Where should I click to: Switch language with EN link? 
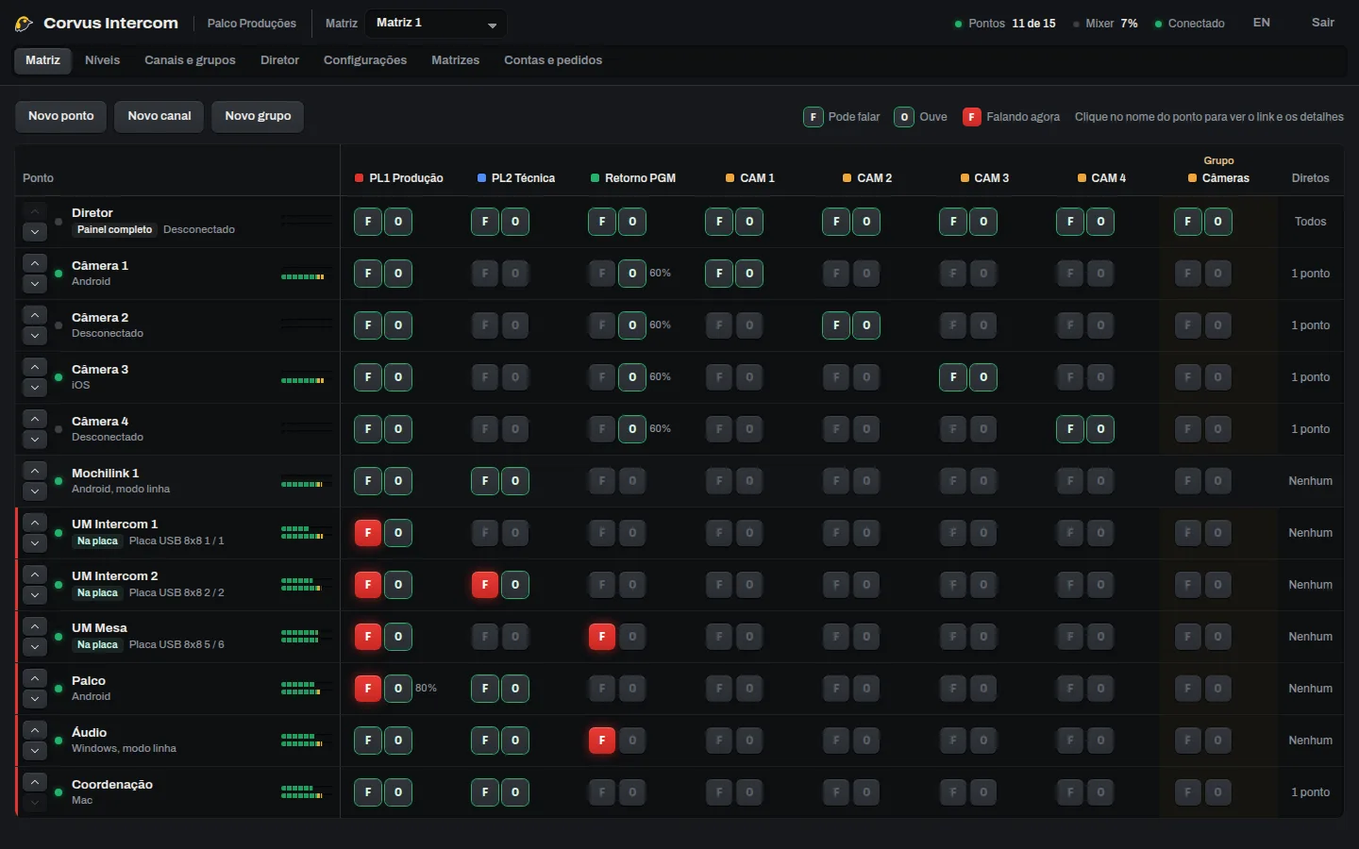click(1262, 23)
